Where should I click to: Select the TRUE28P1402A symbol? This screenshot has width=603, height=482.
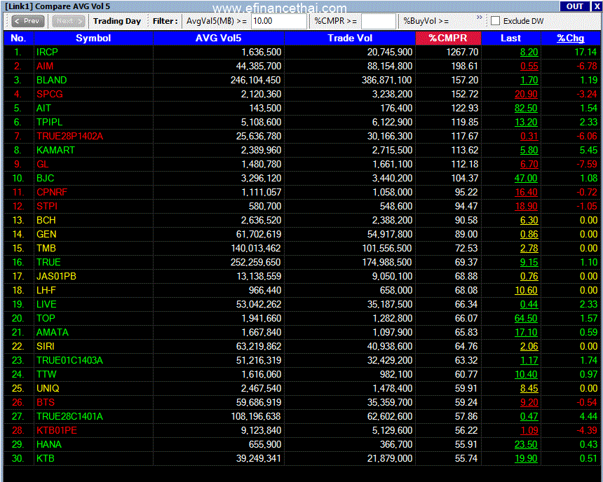(69, 136)
